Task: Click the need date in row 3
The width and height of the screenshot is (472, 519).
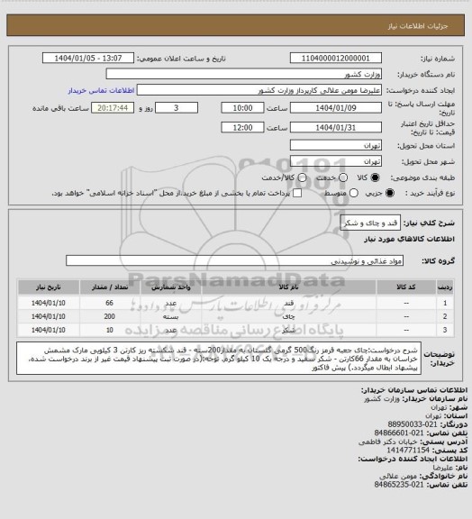Action: [49, 330]
